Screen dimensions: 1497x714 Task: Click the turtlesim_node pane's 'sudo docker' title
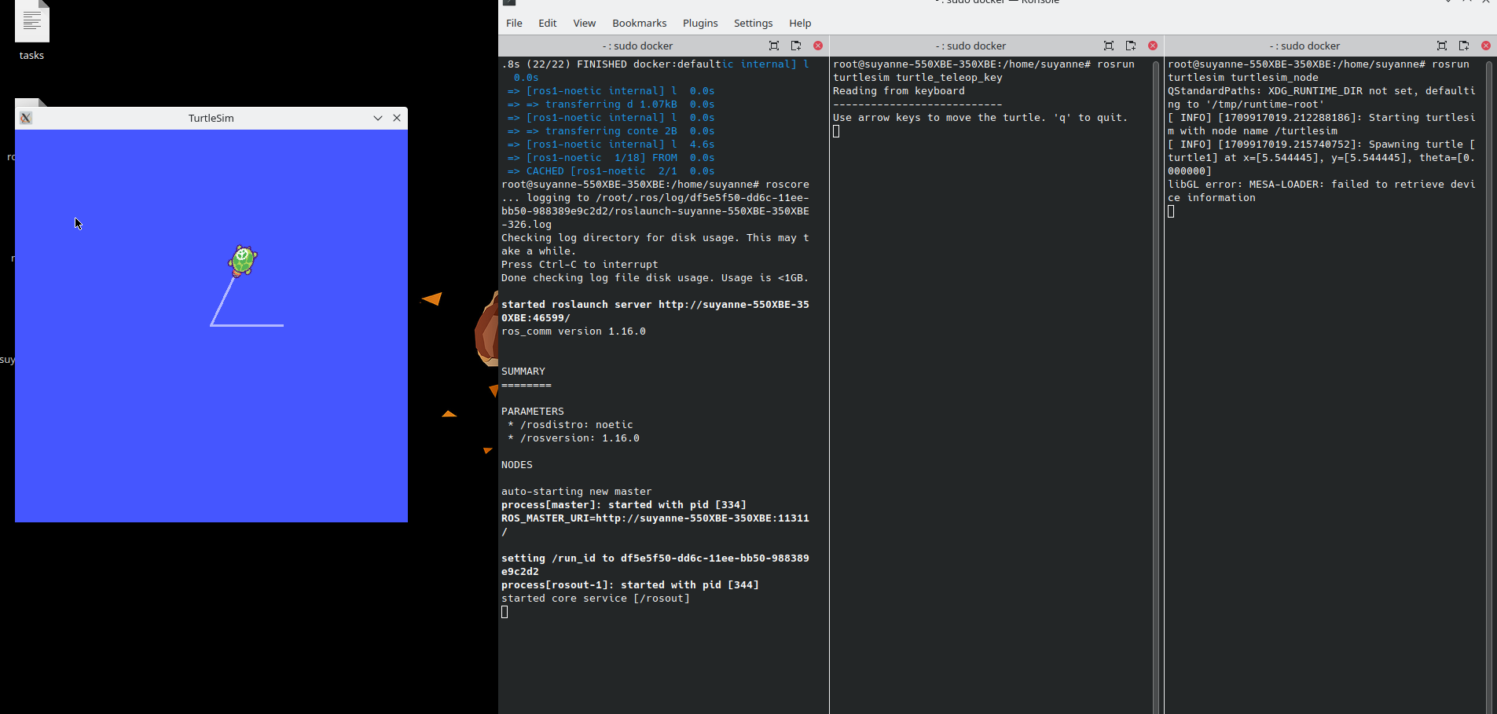pos(1304,46)
